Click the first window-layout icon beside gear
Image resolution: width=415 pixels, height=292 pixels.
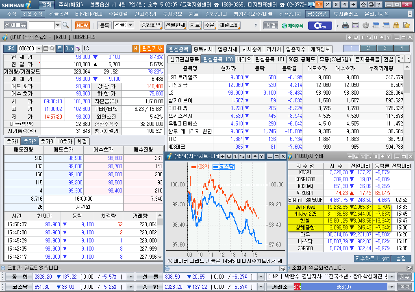376,26
